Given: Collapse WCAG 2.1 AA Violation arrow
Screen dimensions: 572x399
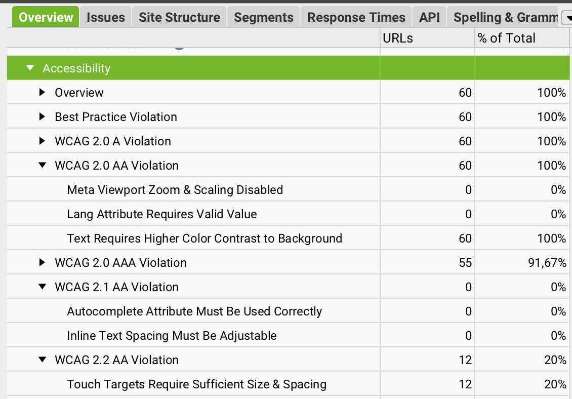Looking at the screenshot, I should tap(43, 287).
